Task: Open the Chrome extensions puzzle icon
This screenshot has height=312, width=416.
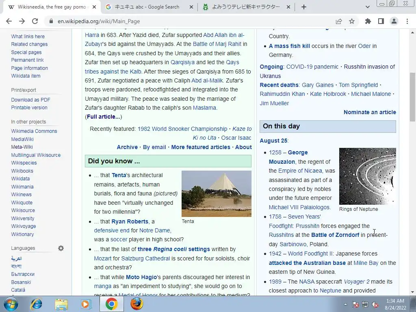Action: click(368, 21)
